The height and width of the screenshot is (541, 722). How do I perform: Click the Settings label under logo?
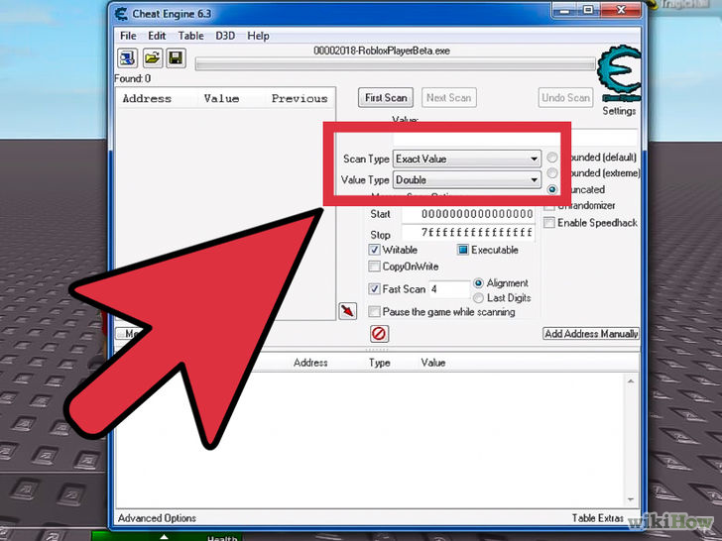tap(619, 111)
